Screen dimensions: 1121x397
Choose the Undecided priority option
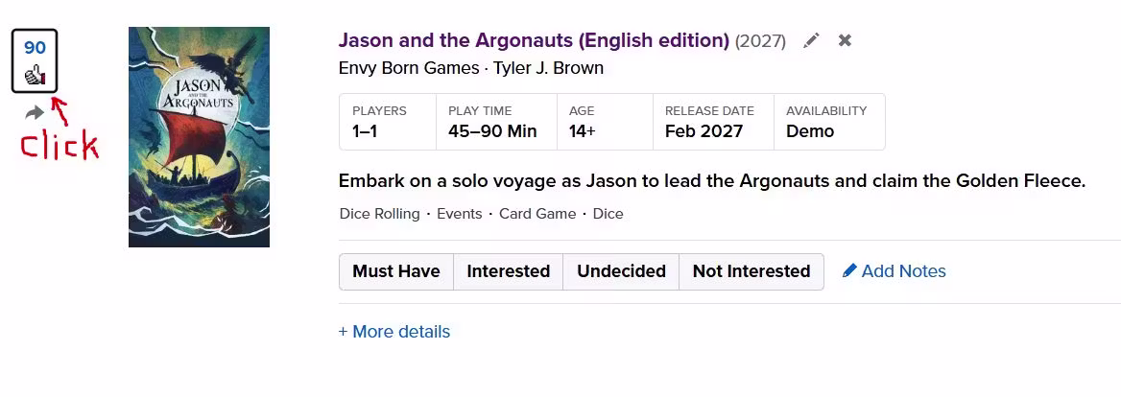click(621, 272)
